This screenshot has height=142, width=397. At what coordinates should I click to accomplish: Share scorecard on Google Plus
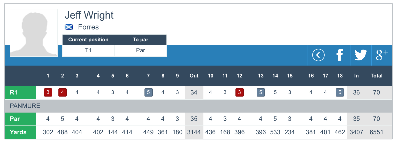[x=382, y=55]
